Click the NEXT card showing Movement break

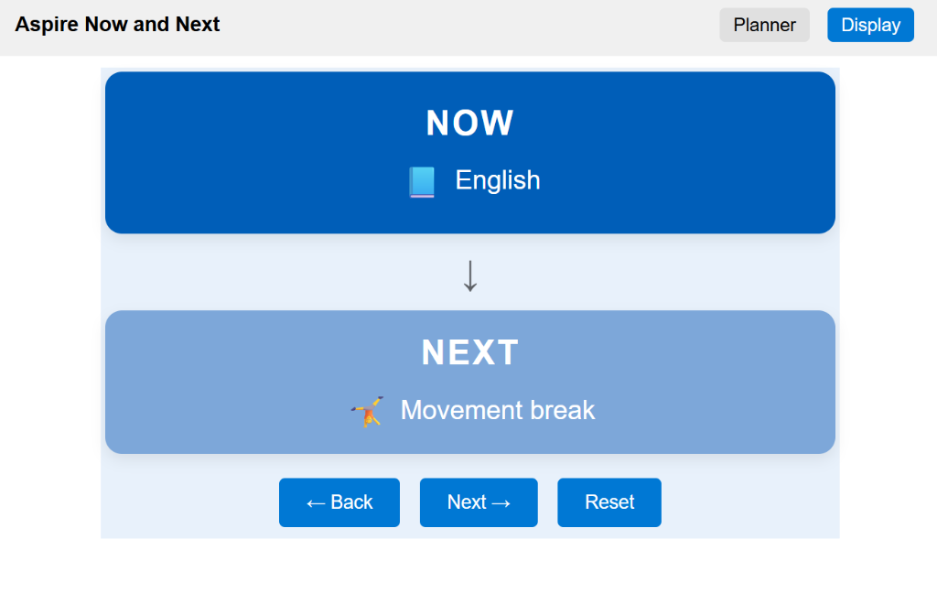(x=469, y=382)
